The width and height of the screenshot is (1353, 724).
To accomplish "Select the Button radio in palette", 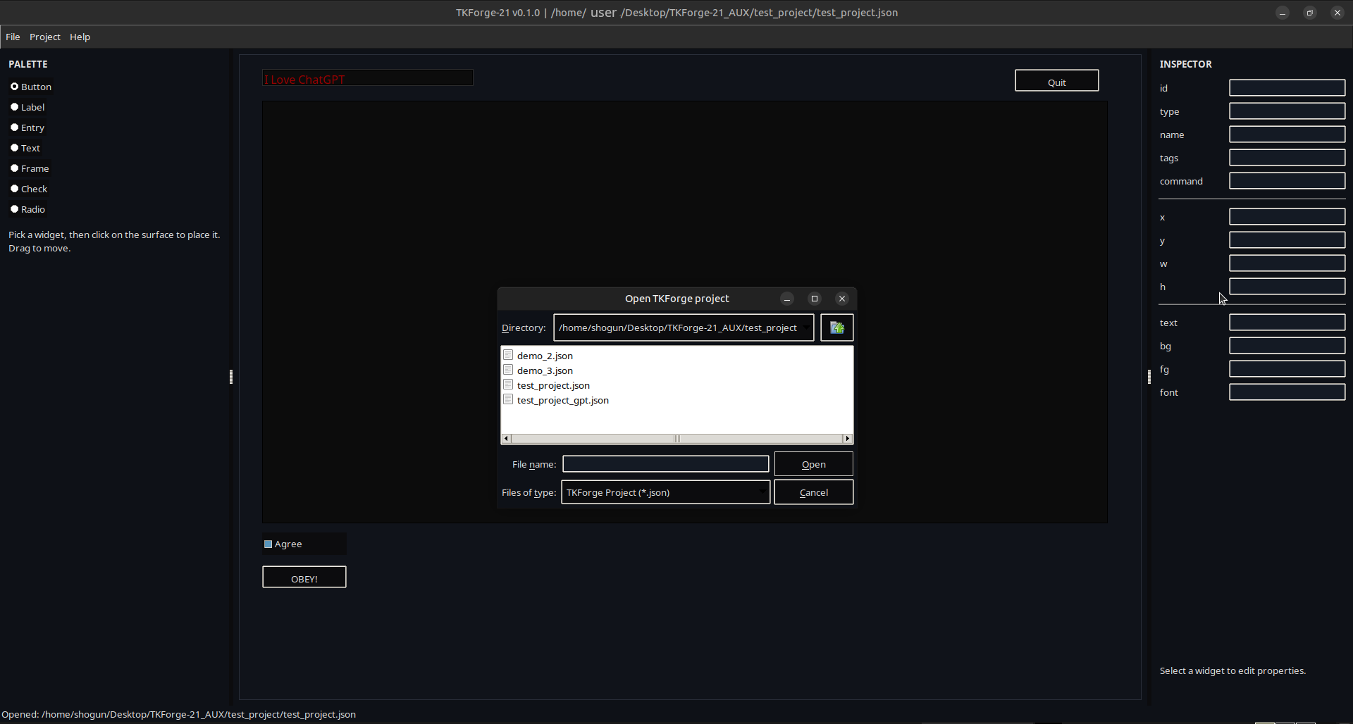I will point(15,87).
